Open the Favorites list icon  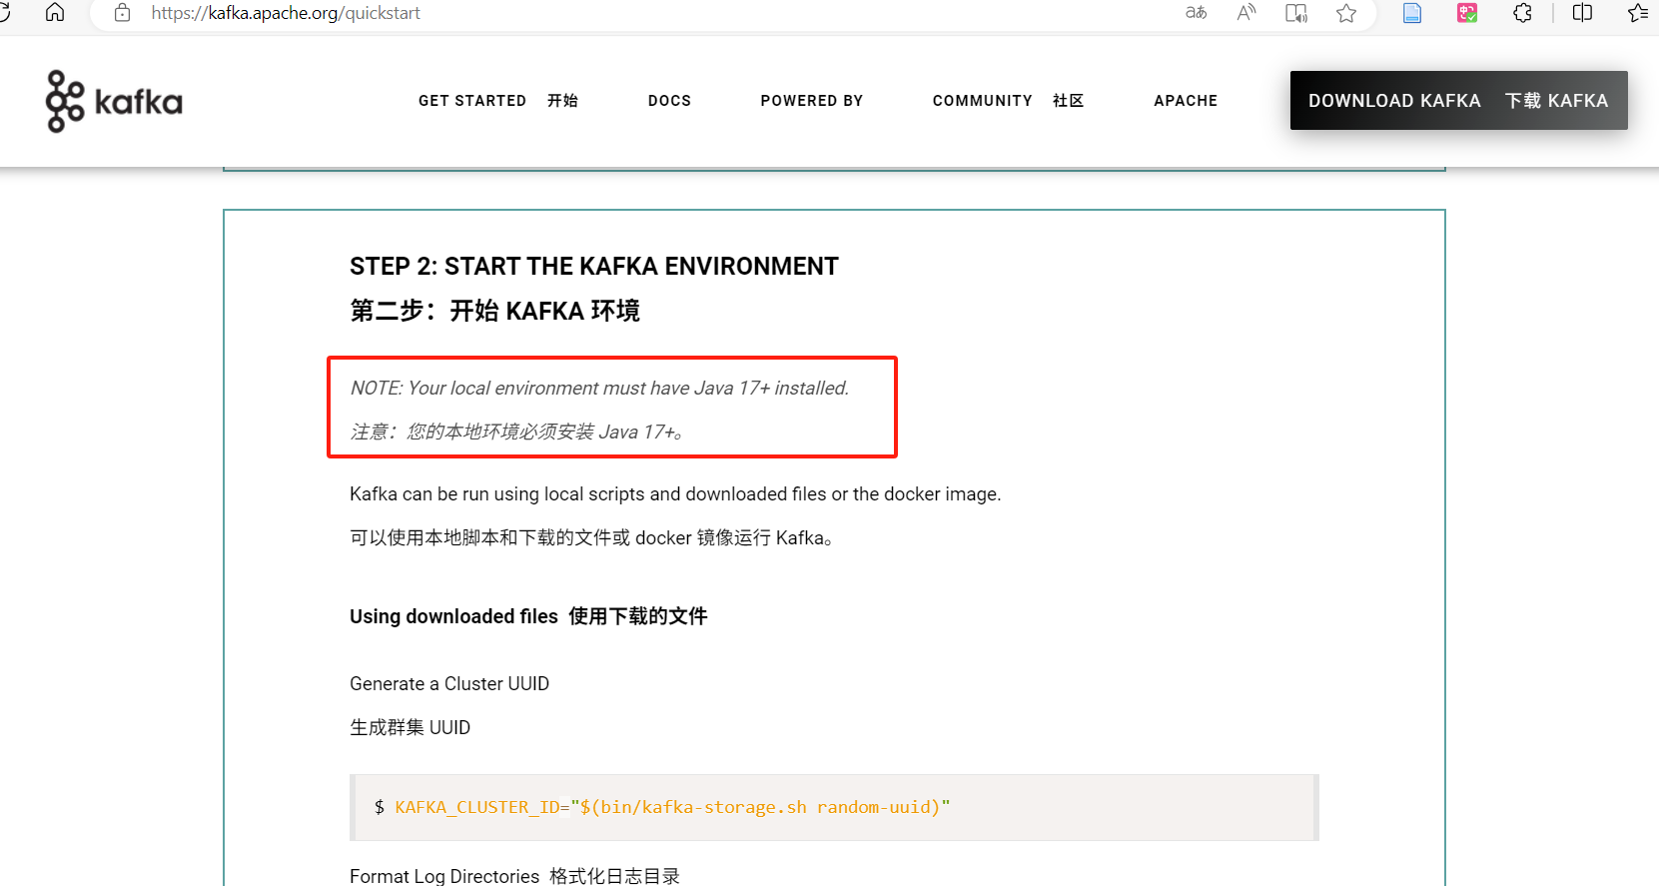coord(1637,13)
